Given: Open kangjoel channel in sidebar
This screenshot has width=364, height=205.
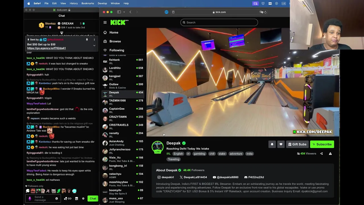Looking at the screenshot, I should pos(123,77).
